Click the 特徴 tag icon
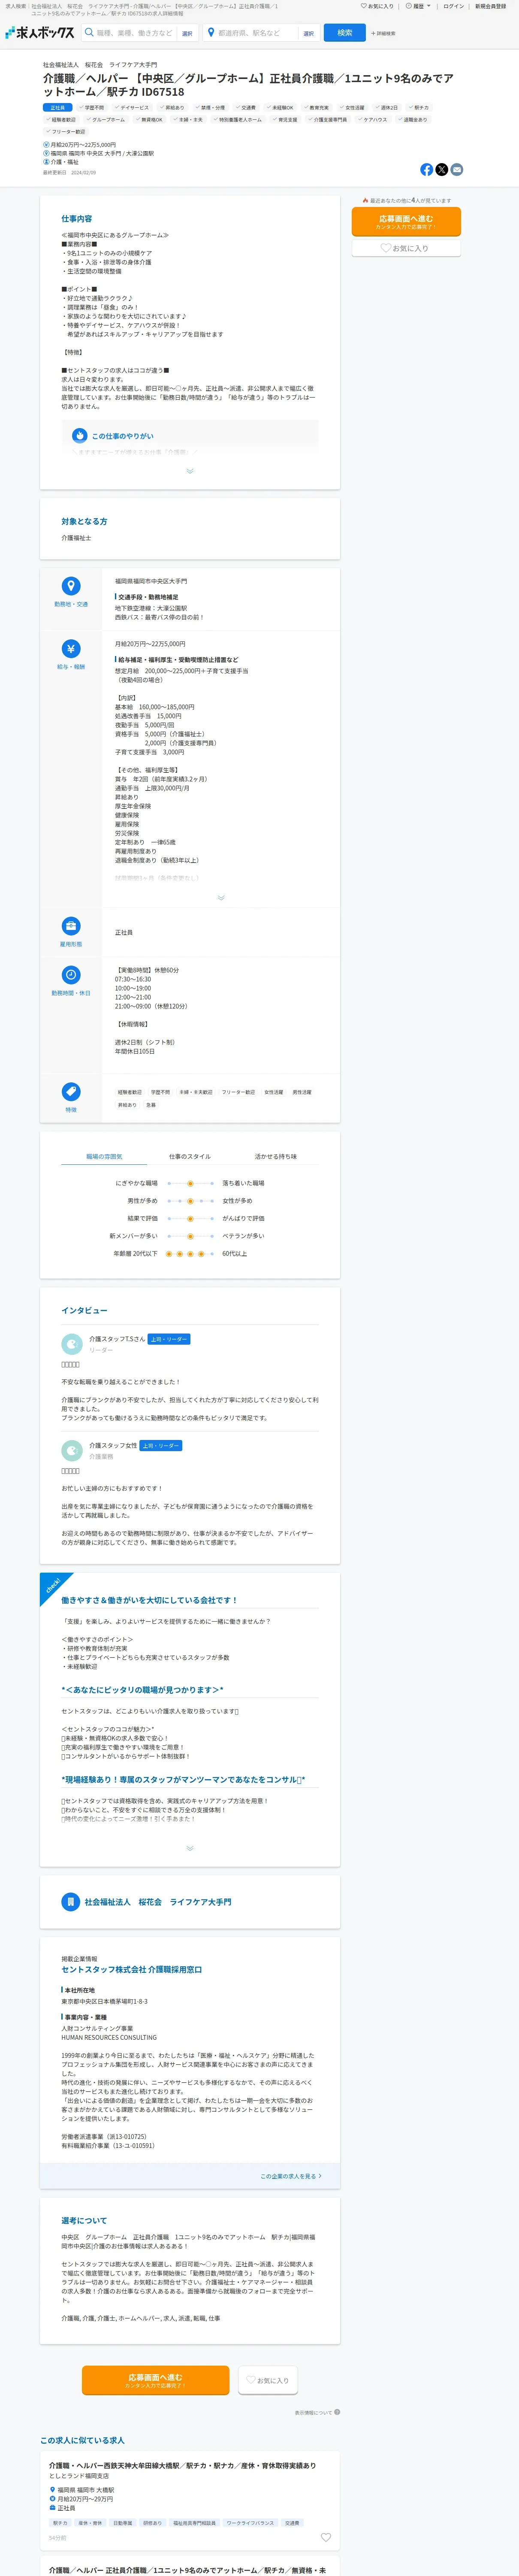Image resolution: width=519 pixels, height=2576 pixels. pos(71,1091)
